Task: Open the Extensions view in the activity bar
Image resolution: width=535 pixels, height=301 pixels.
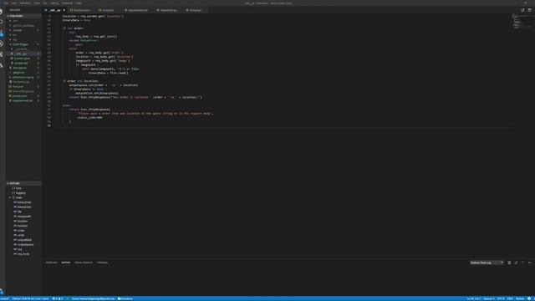Action: 2,54
